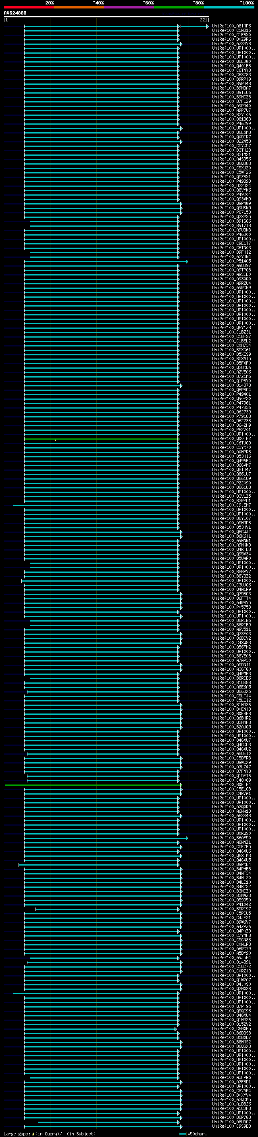Image resolution: width=258 pixels, height=1137 pixels.
Task: Select label UniRef100_P46299
Action: click(x=231, y=123)
